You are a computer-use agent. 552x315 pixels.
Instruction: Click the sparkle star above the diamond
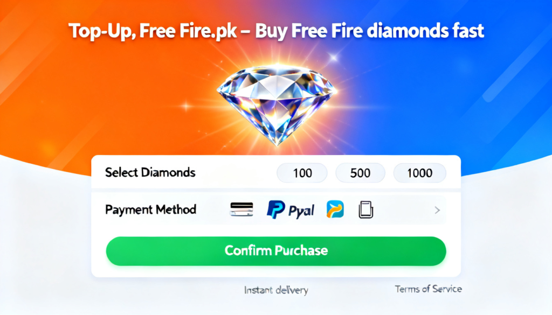pos(333,57)
